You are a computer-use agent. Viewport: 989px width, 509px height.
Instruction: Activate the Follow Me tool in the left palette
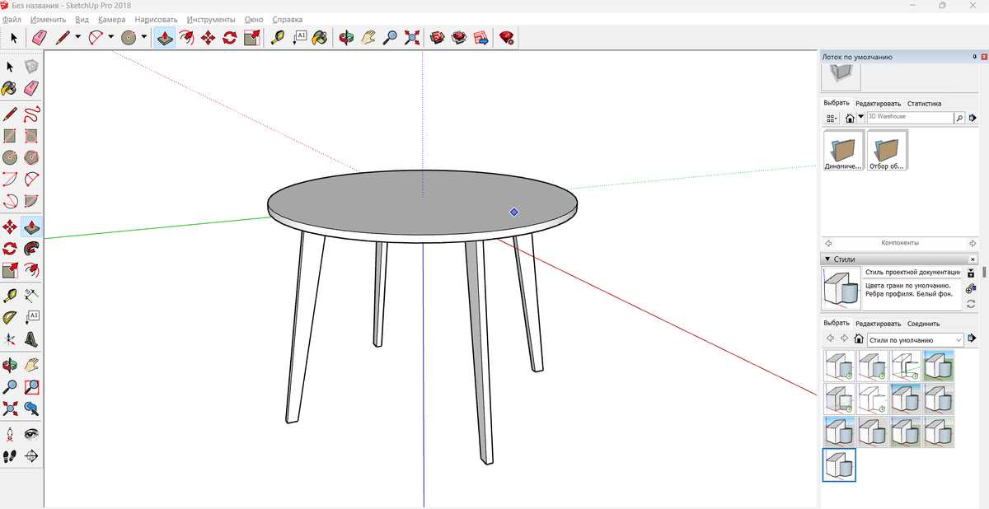(31, 248)
